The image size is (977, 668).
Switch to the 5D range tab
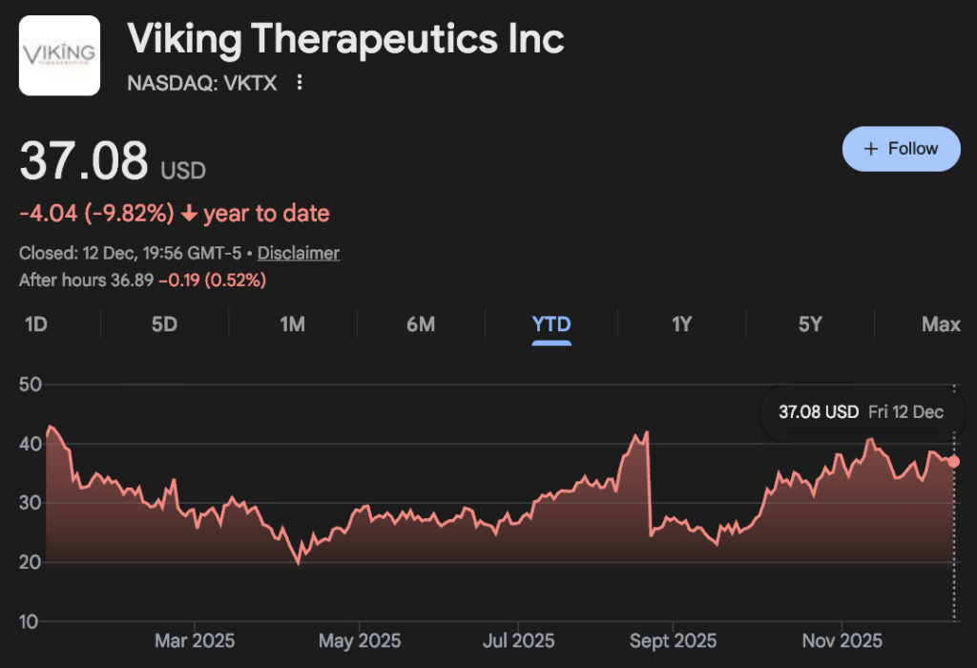(x=164, y=324)
